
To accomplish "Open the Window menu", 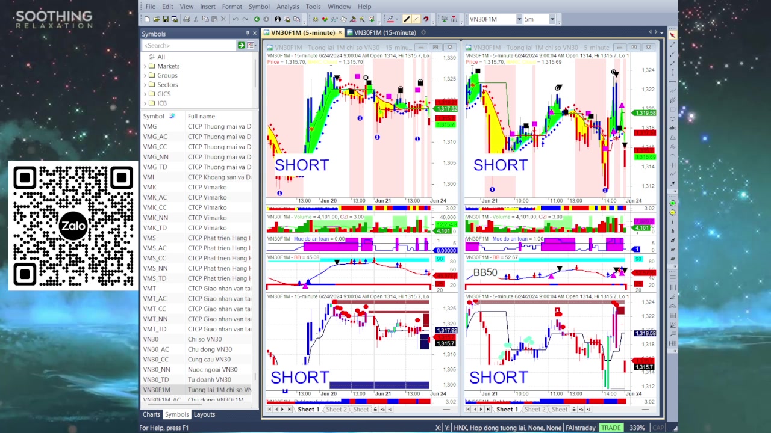I will click(x=339, y=7).
